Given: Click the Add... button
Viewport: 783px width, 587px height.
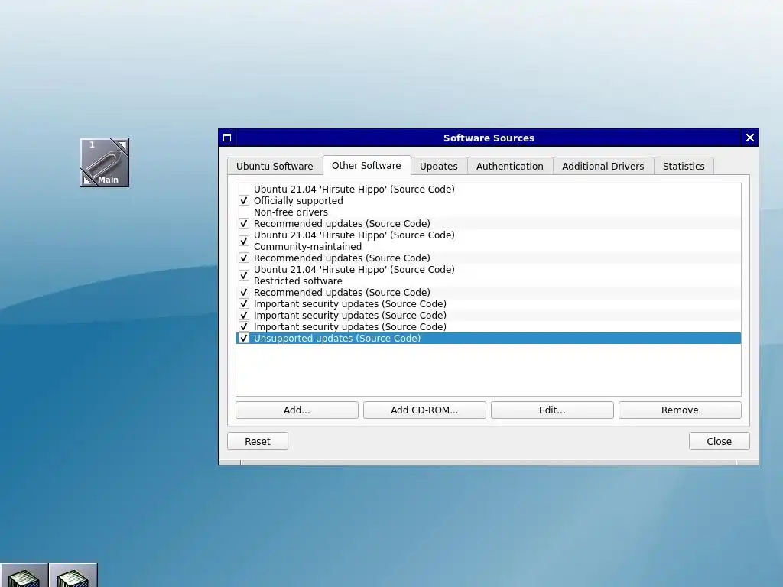Looking at the screenshot, I should [297, 410].
